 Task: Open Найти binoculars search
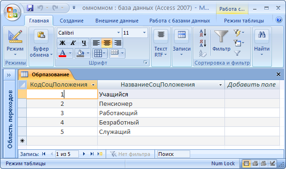coord(262,43)
